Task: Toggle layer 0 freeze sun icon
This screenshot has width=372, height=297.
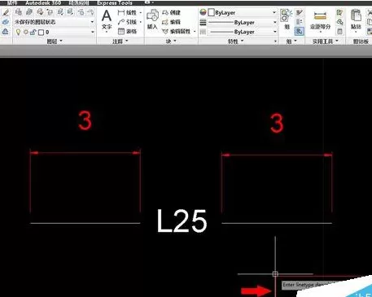Action: (26, 32)
